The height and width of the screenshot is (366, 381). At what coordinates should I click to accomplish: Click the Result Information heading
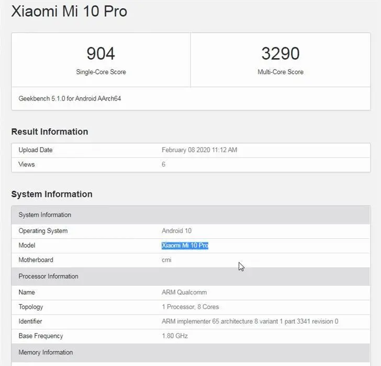[50, 131]
